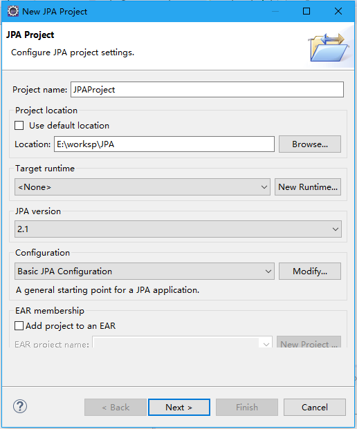Screen dimensions: 357x429
Task: Check Add project to an EAR
Action: (x=19, y=326)
